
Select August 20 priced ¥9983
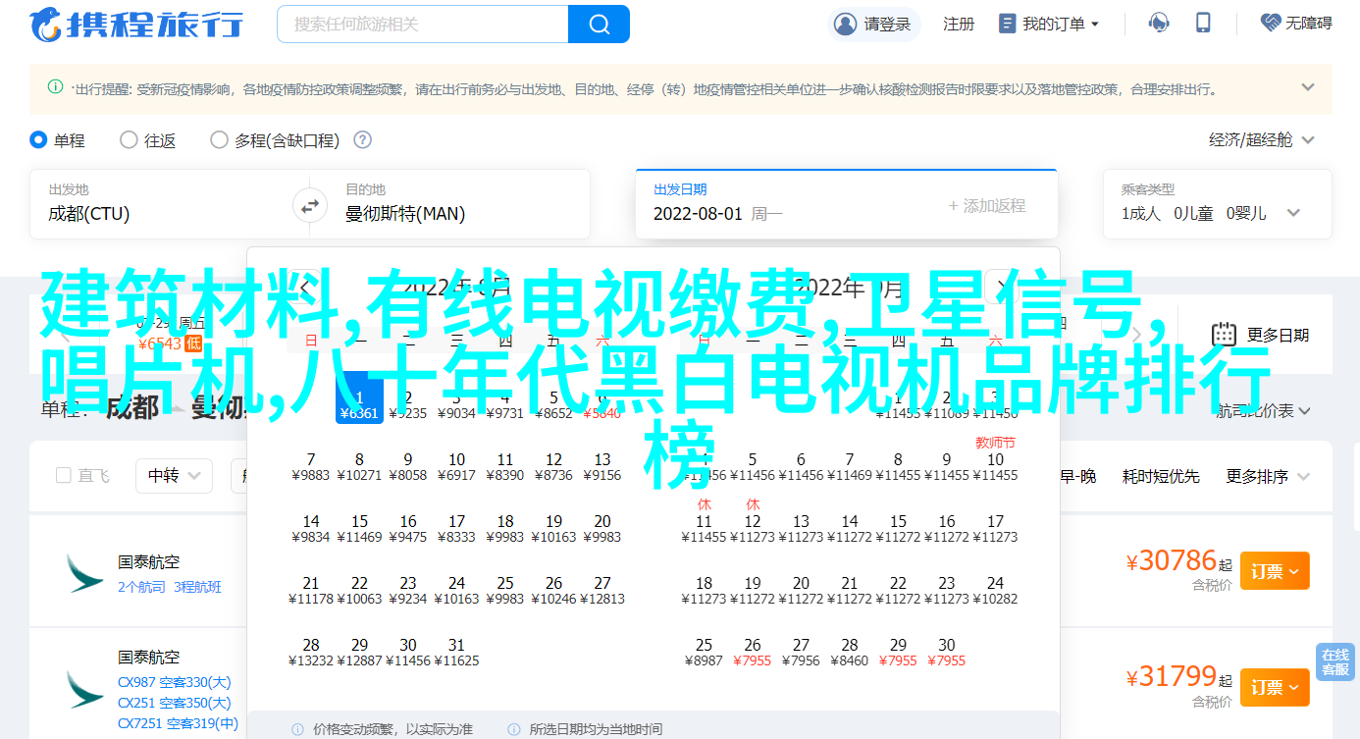tap(602, 528)
